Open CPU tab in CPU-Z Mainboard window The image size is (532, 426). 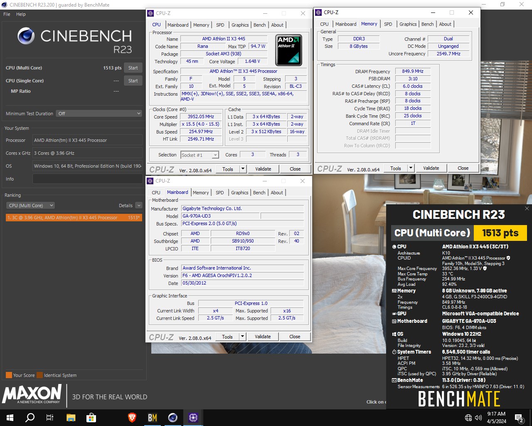coord(156,193)
